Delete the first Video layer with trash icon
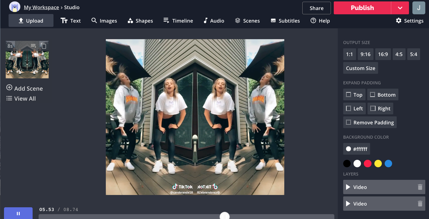 click(420, 187)
